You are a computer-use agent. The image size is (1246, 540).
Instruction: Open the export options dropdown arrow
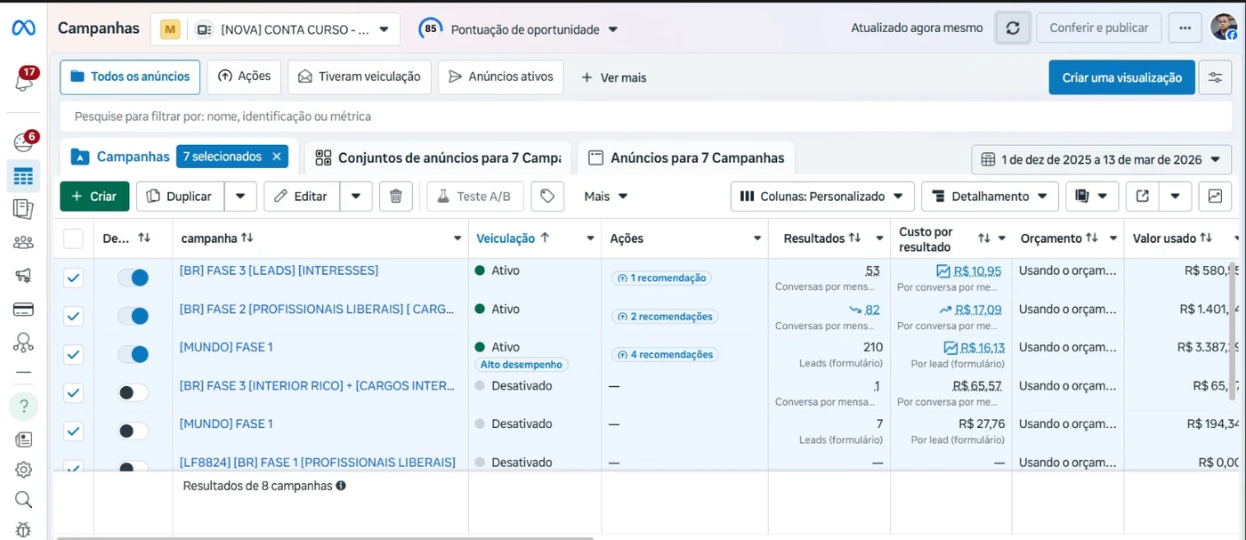pyautogui.click(x=1175, y=196)
